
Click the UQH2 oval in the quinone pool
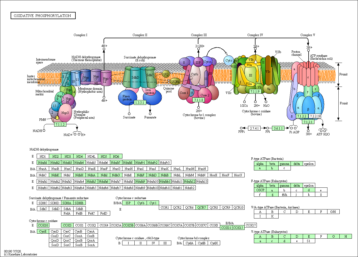pos(176,82)
